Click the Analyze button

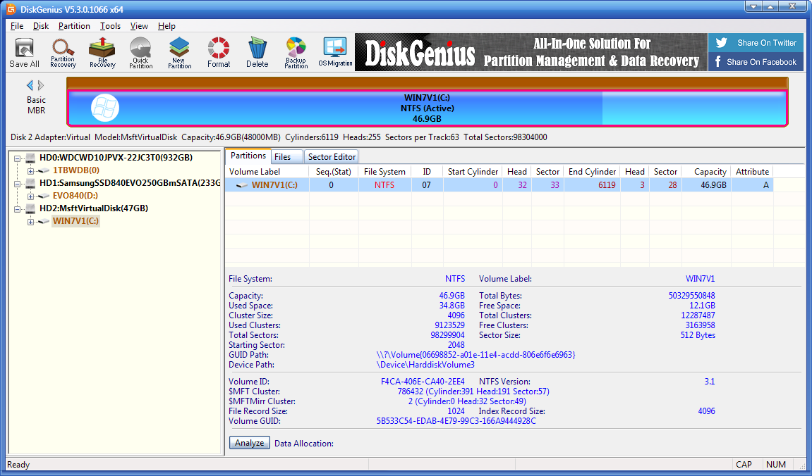click(x=249, y=442)
